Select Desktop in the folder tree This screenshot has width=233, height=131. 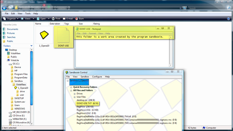coord(13,50)
